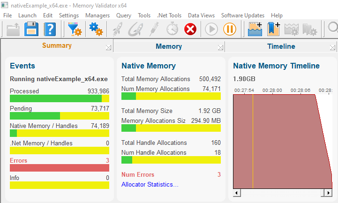This screenshot has width=338, height=203.
Task: Click the magnifier search icon
Action: (333, 28)
